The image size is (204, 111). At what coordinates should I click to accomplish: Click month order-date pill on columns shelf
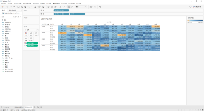click(61, 10)
